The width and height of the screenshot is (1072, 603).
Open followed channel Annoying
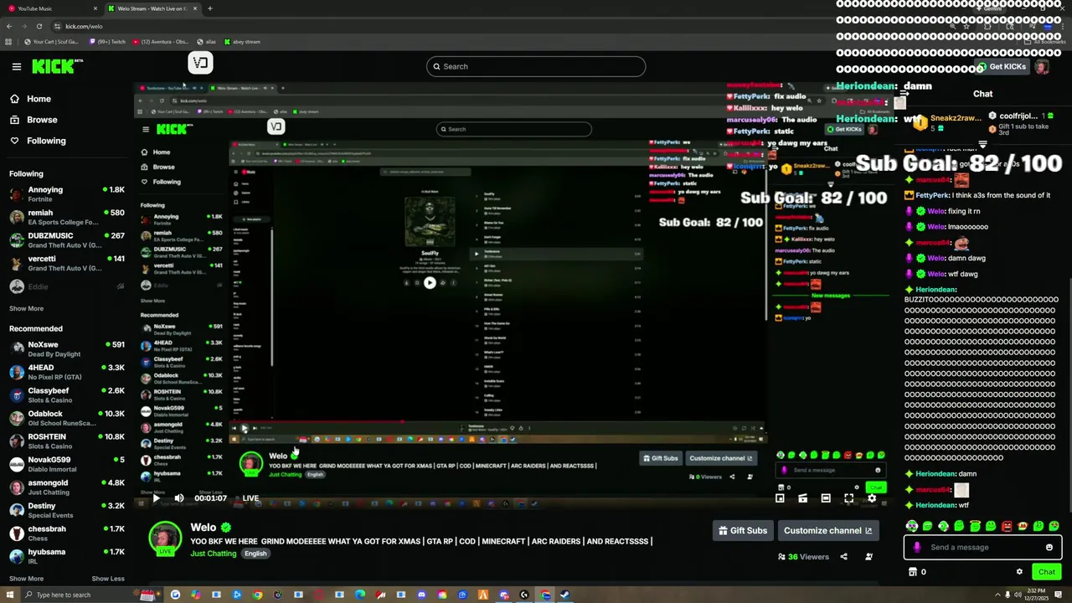pos(67,194)
